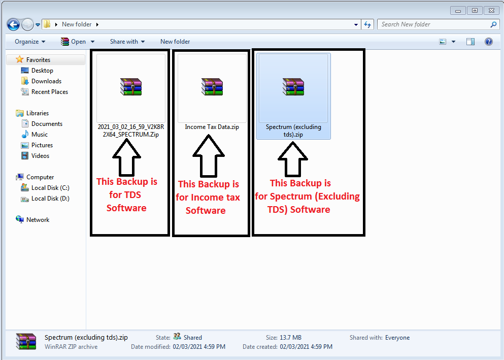Click the Music note icon

click(x=25, y=135)
